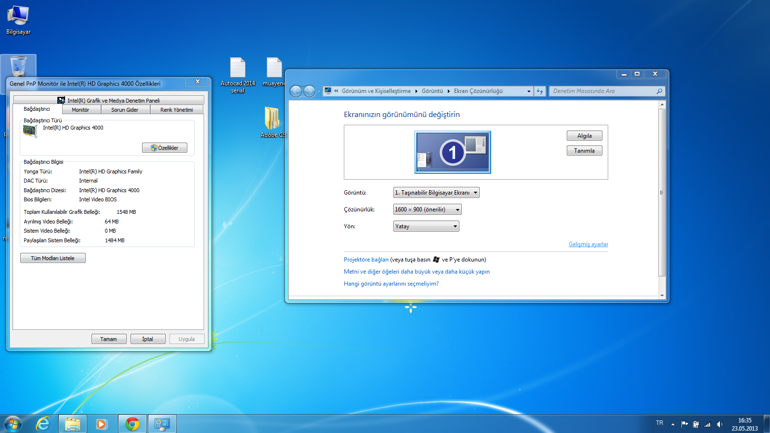This screenshot has height=433, width=770.
Task: Open Intel Grafik ve Medya Denetim Paneli tab
Action: coord(108,100)
